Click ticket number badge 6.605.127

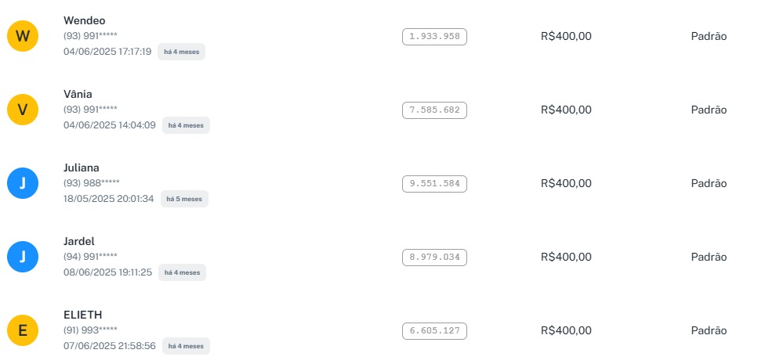point(434,331)
